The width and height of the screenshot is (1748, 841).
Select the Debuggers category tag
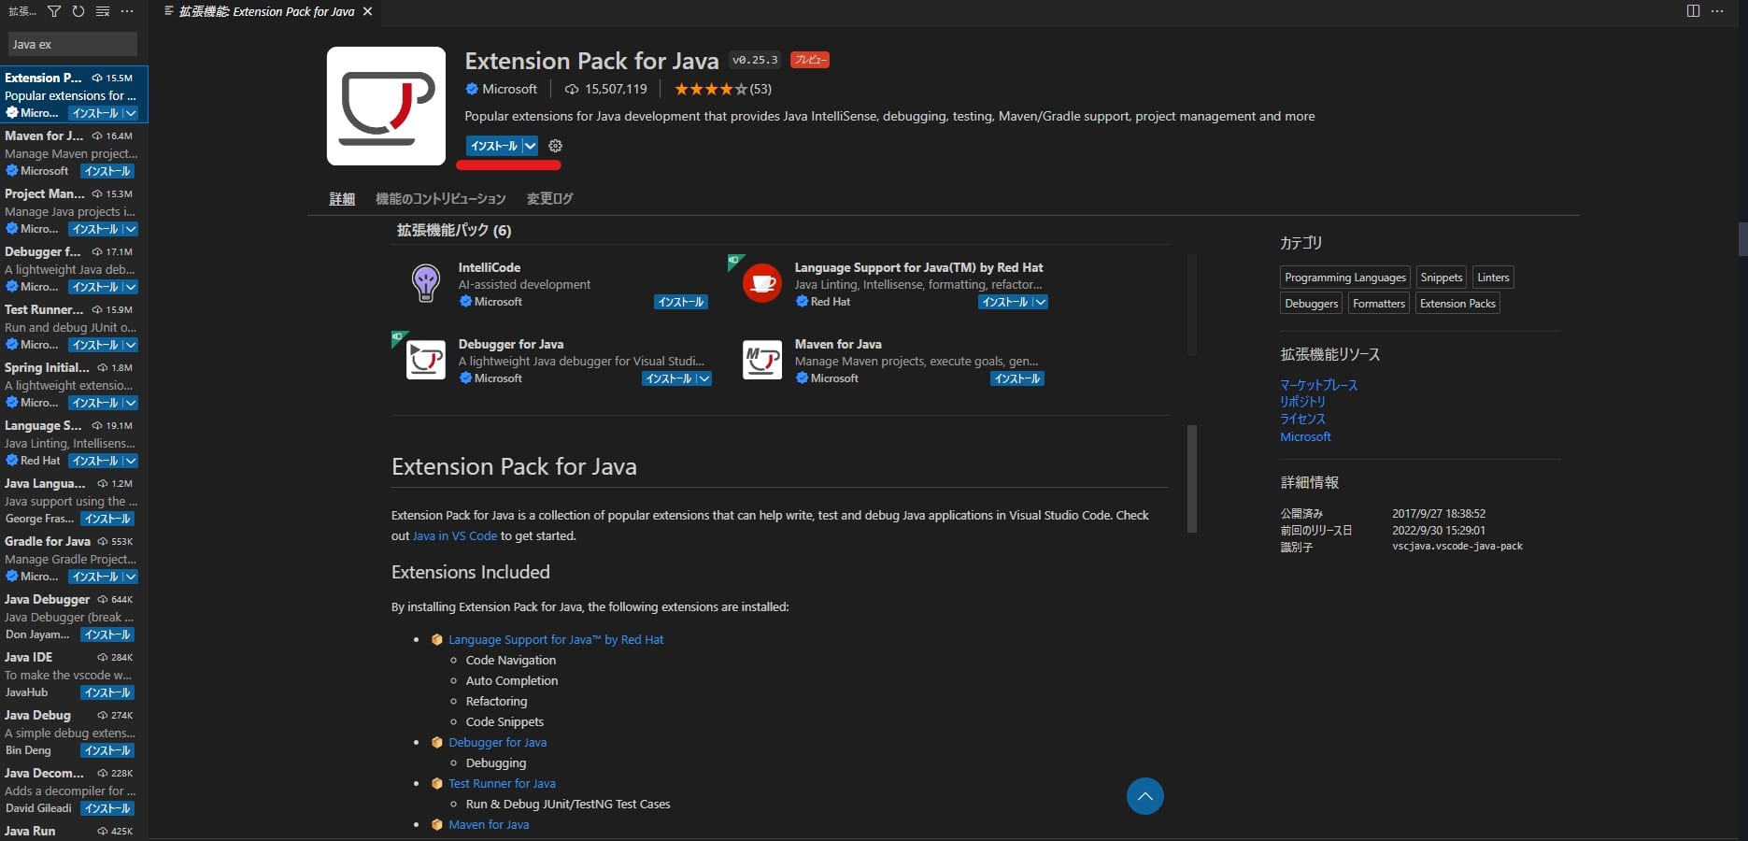[x=1312, y=304]
